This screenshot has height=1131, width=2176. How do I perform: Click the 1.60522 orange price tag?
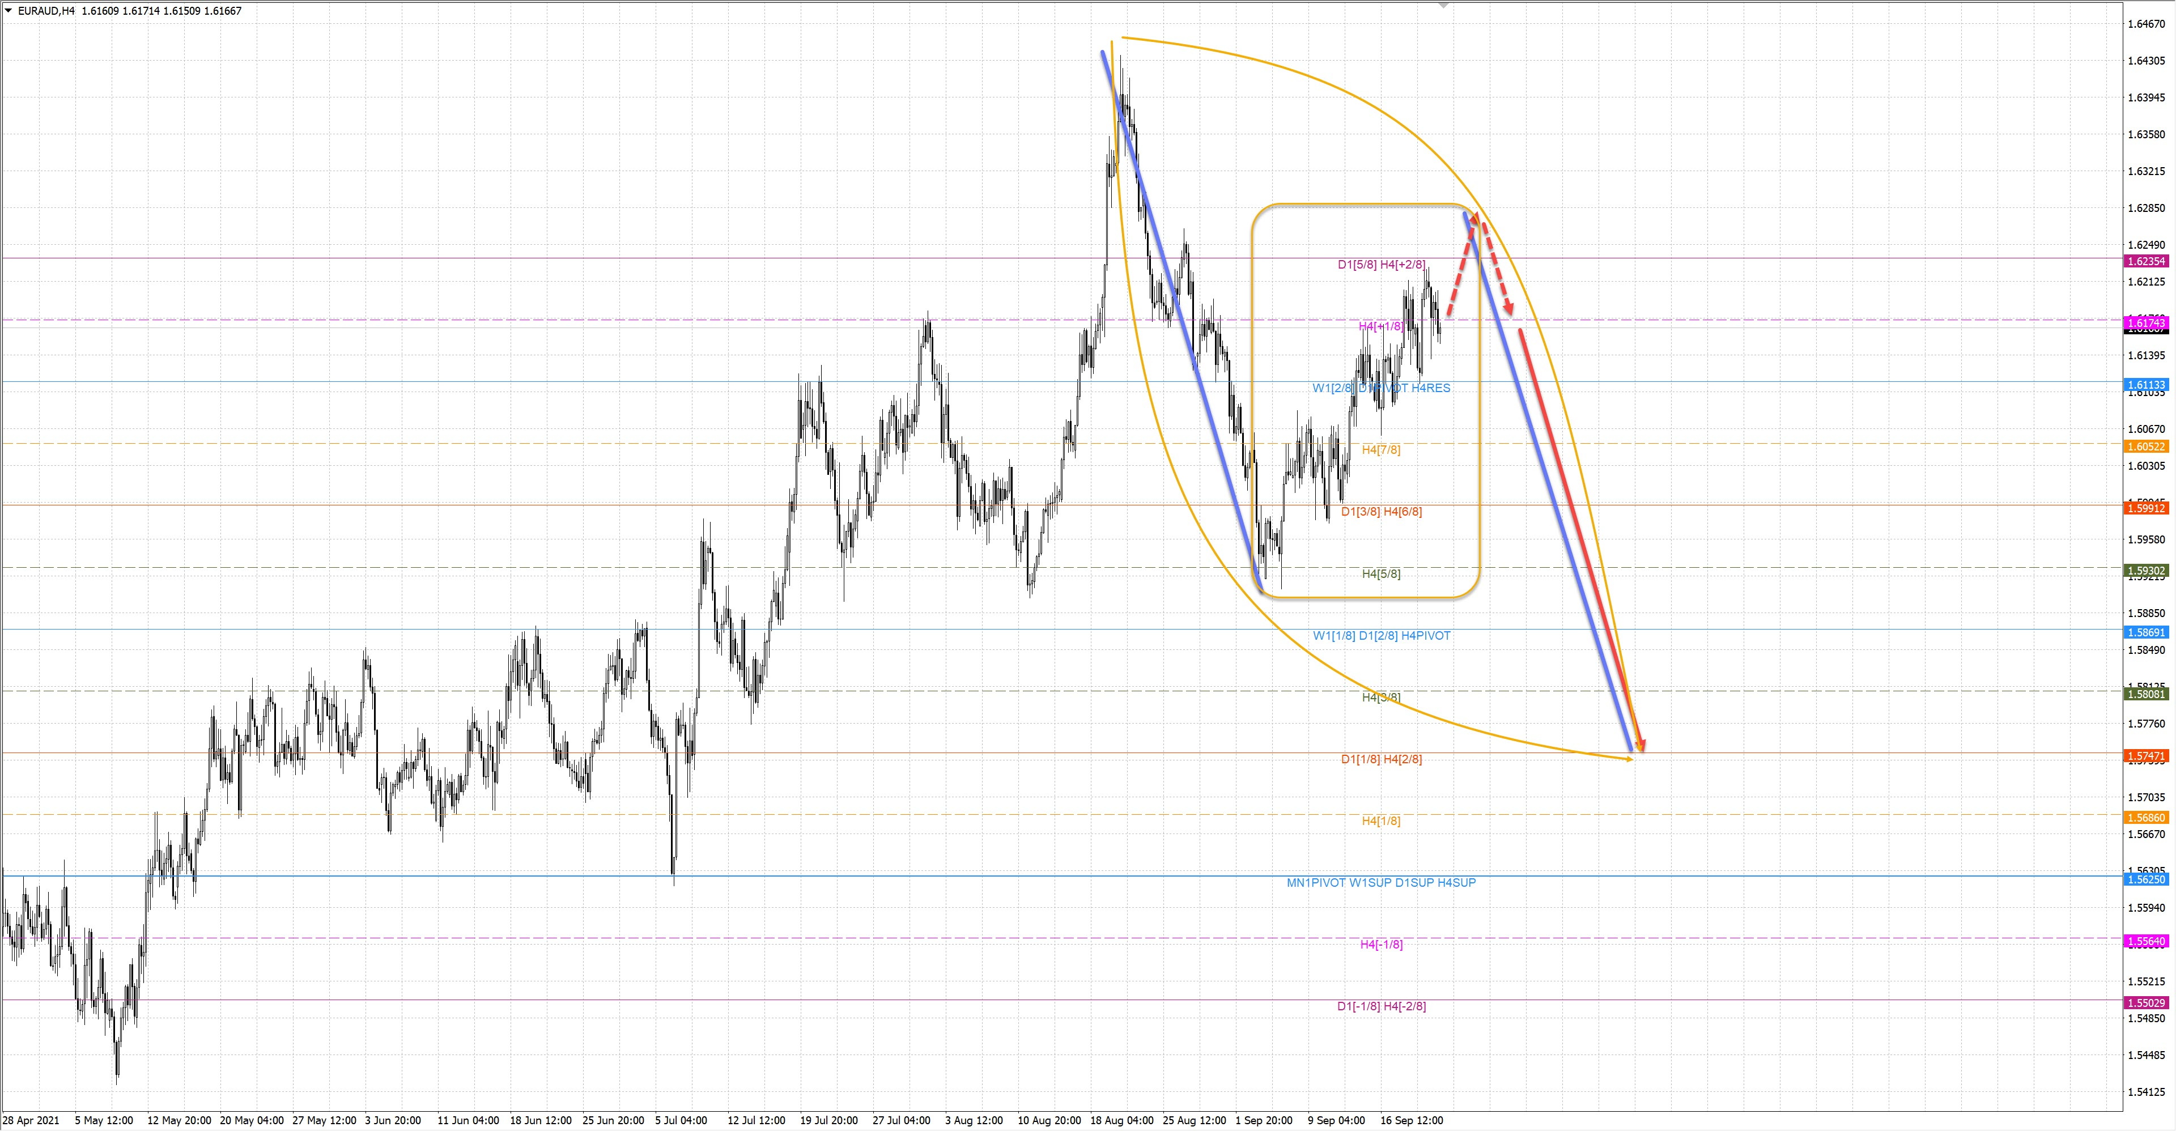(2147, 446)
